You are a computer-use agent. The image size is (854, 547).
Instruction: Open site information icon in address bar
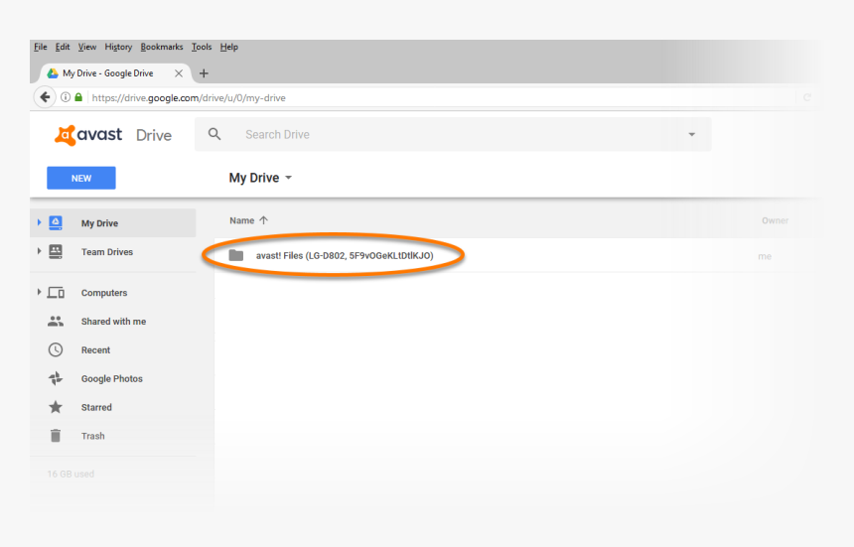tap(66, 97)
